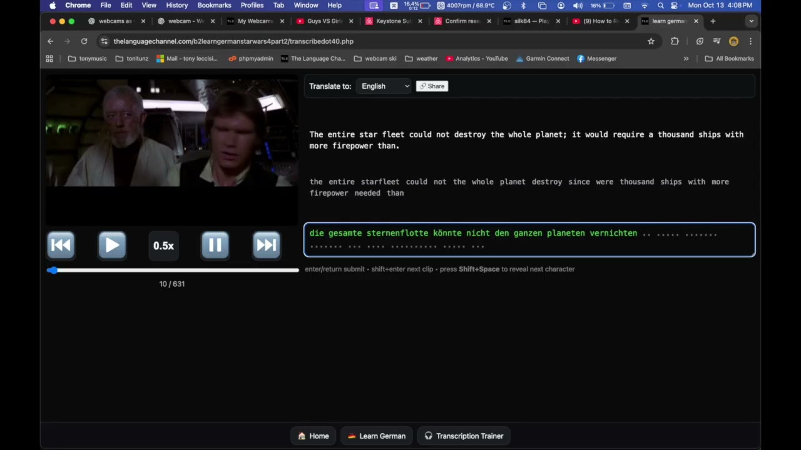Click the fan speed 4007rpm indicator
The height and width of the screenshot is (450, 801).
(466, 5)
